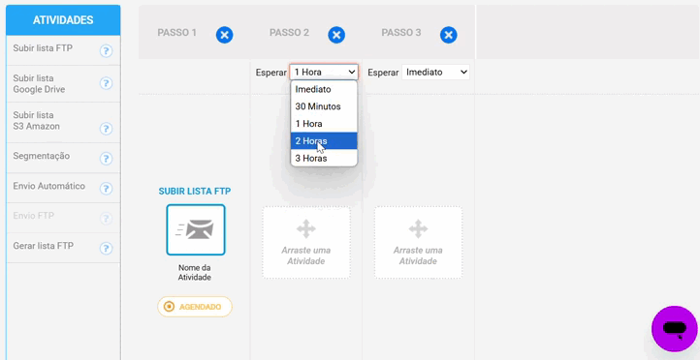
Task: Select the Envio Automático activity
Action: pos(63,188)
